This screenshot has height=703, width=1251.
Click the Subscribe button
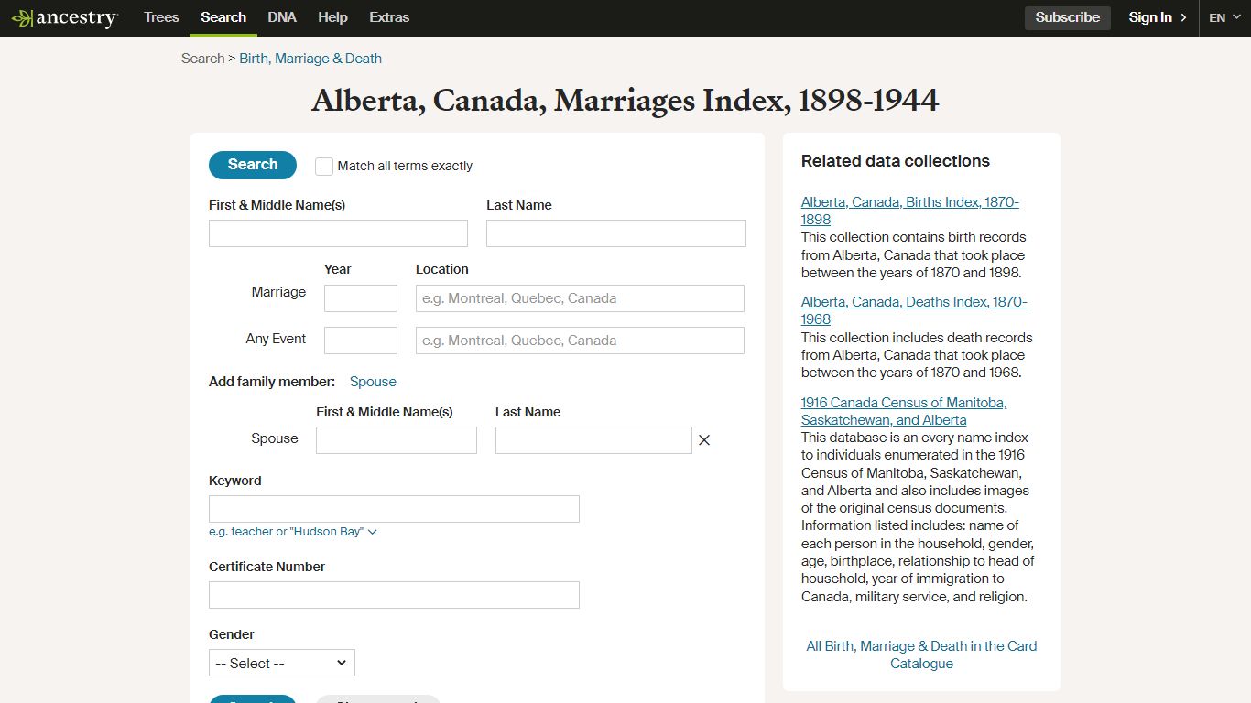(1068, 17)
